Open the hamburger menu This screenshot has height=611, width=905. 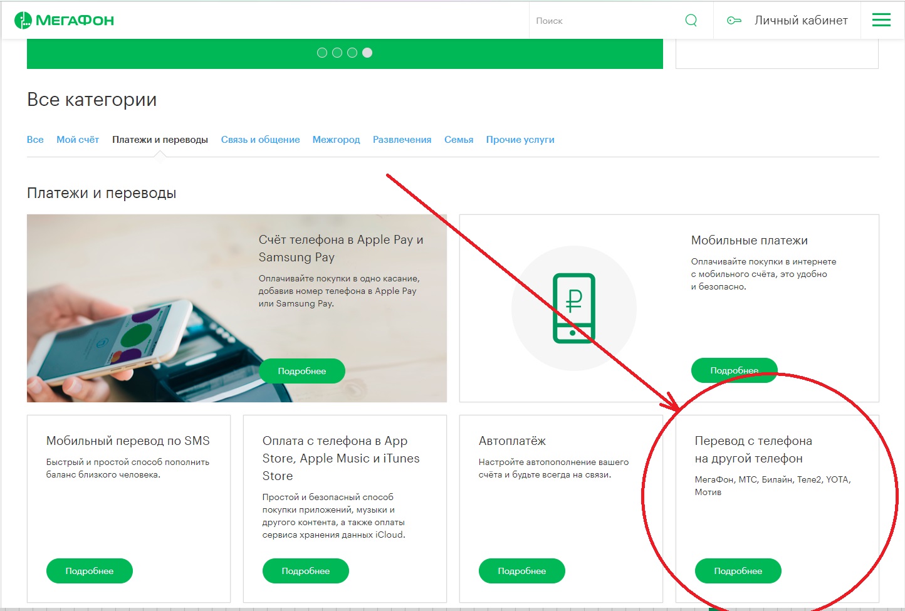[x=881, y=20]
